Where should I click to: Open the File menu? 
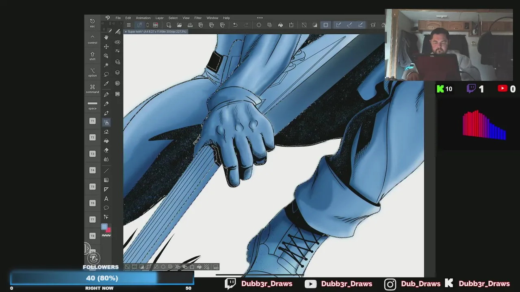118,18
